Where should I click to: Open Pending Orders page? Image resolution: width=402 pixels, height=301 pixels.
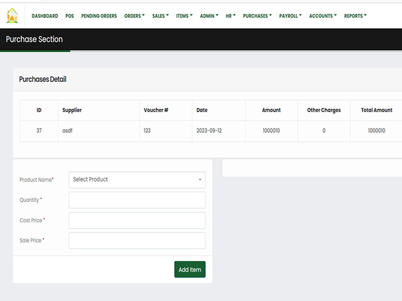[x=99, y=16]
